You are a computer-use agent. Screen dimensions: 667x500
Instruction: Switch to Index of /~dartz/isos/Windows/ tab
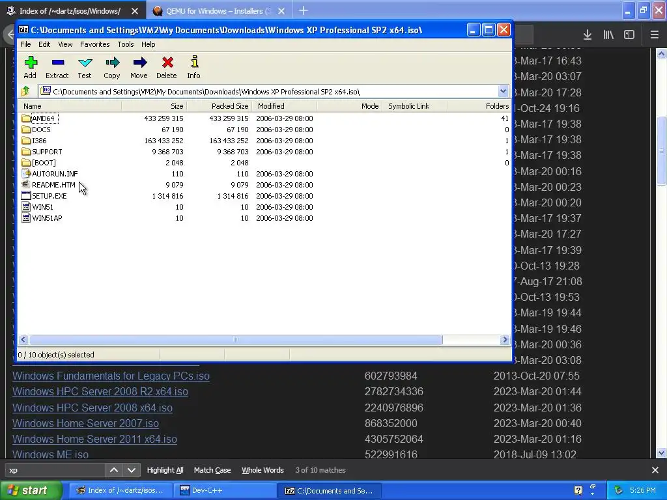coord(72,10)
